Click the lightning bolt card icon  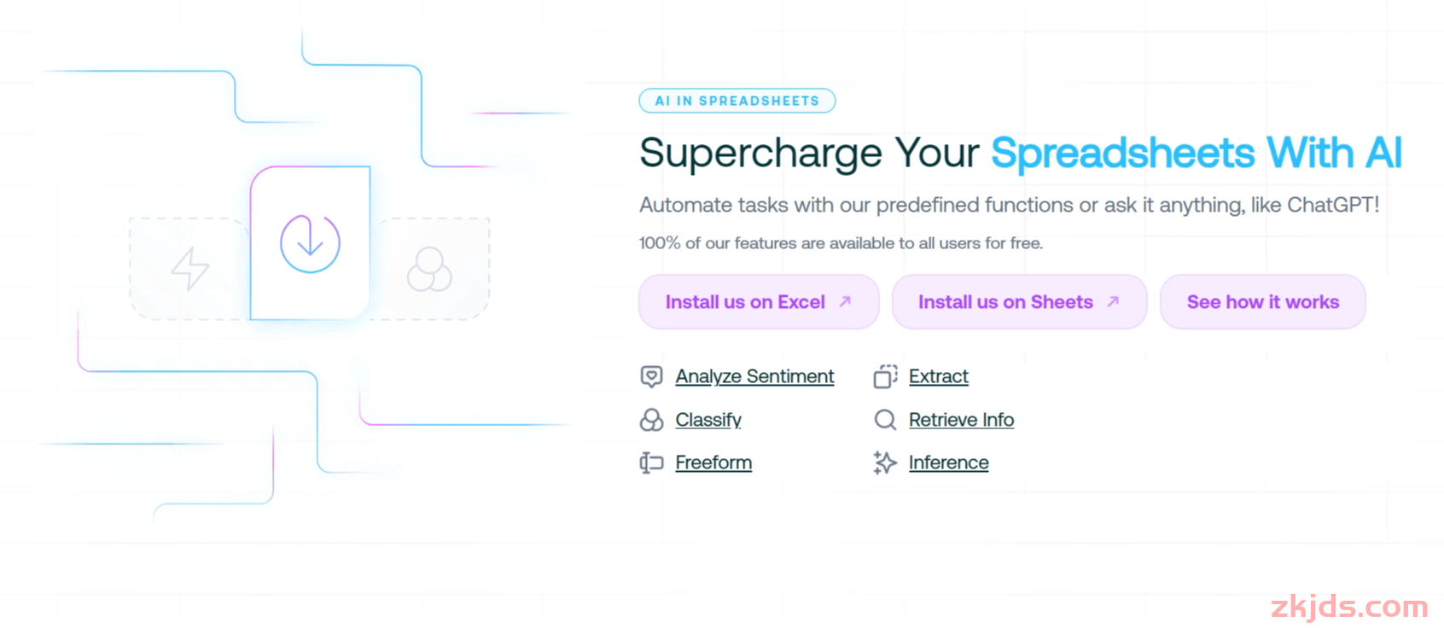189,269
